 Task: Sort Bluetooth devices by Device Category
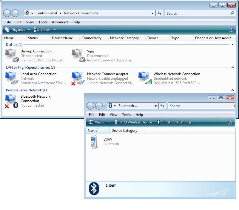click(124, 131)
